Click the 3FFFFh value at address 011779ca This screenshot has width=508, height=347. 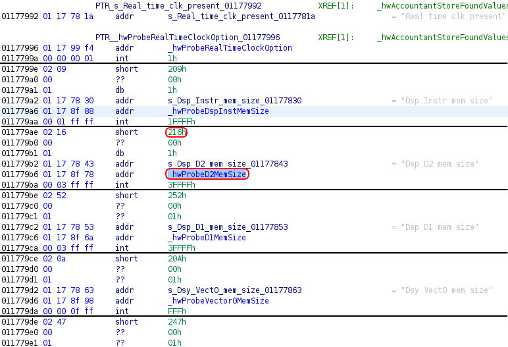[182, 248]
